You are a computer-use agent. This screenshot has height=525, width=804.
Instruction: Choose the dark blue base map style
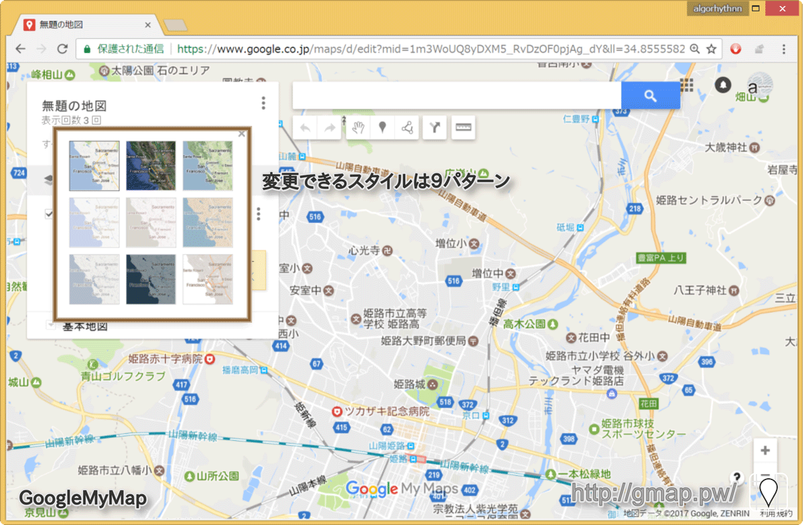(x=151, y=279)
